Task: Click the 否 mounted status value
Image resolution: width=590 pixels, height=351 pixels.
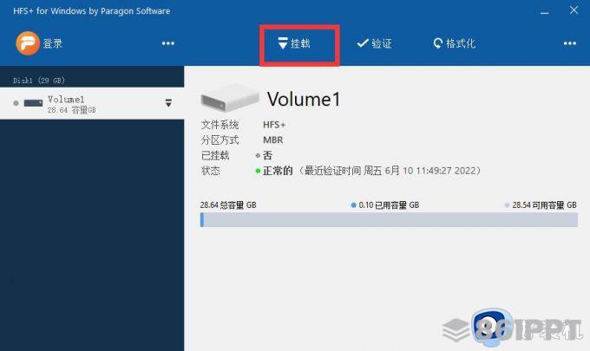Action: tap(267, 155)
